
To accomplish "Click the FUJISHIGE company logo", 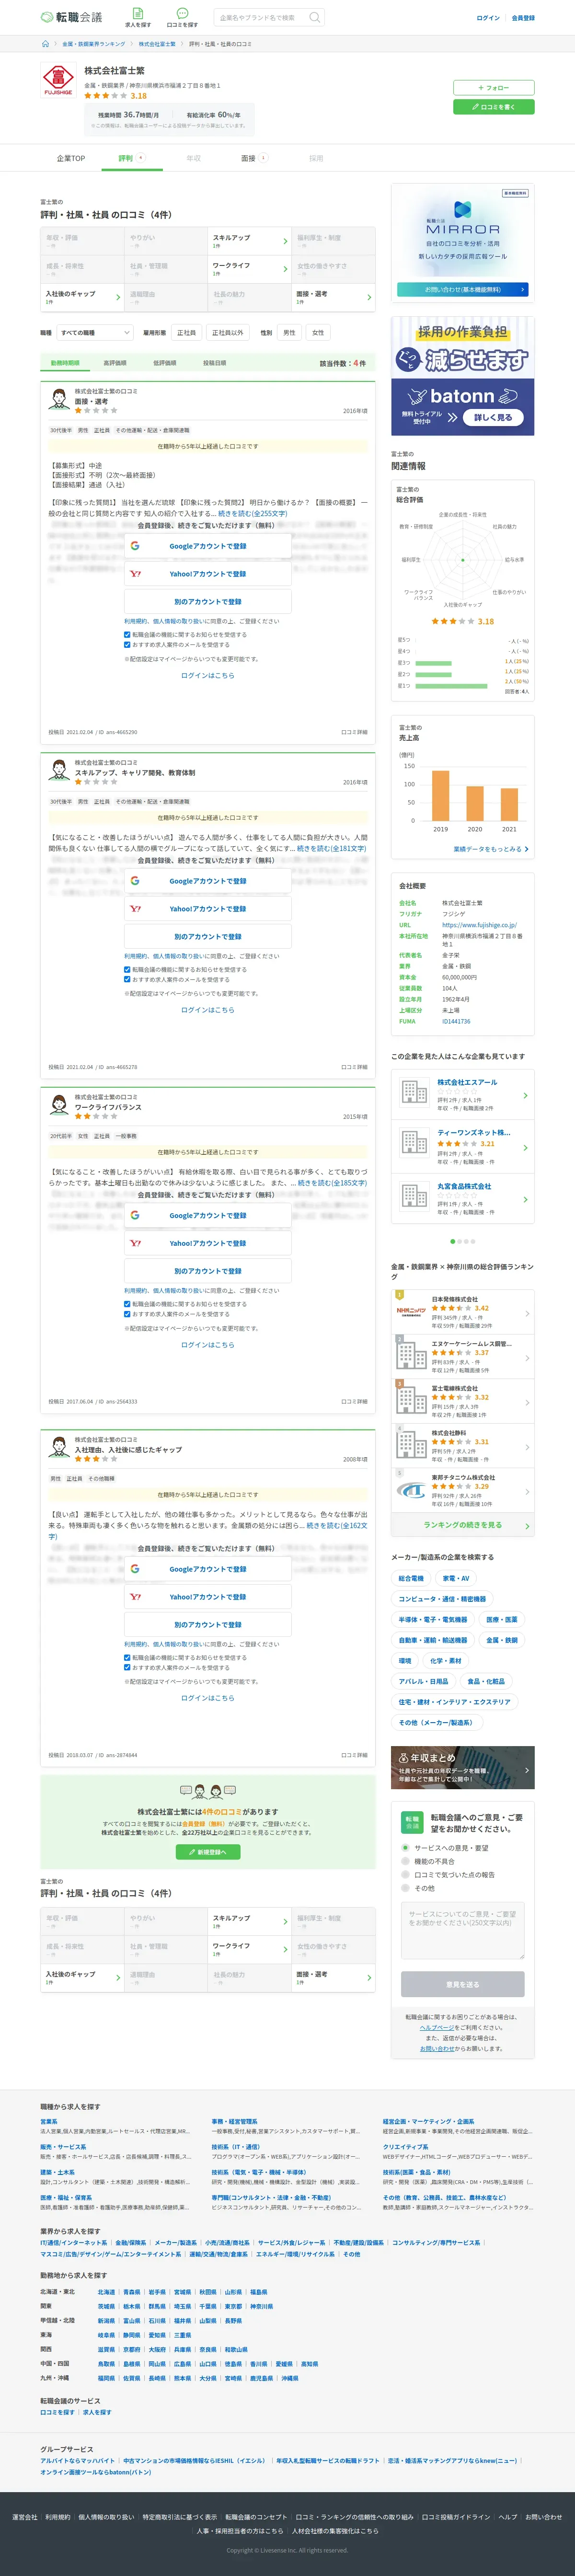I will [x=58, y=81].
